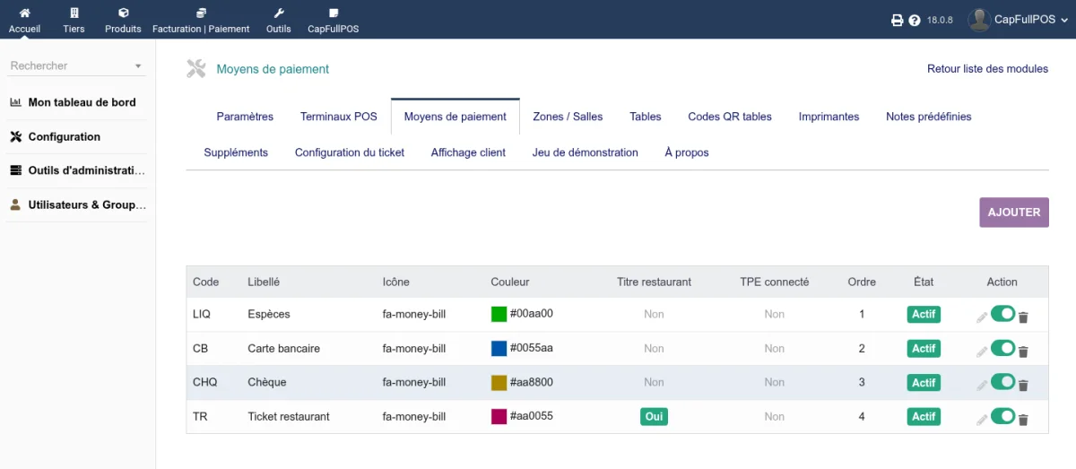Click the Actif badge for Carte bancaire
This screenshot has width=1076, height=469.
[x=924, y=348]
